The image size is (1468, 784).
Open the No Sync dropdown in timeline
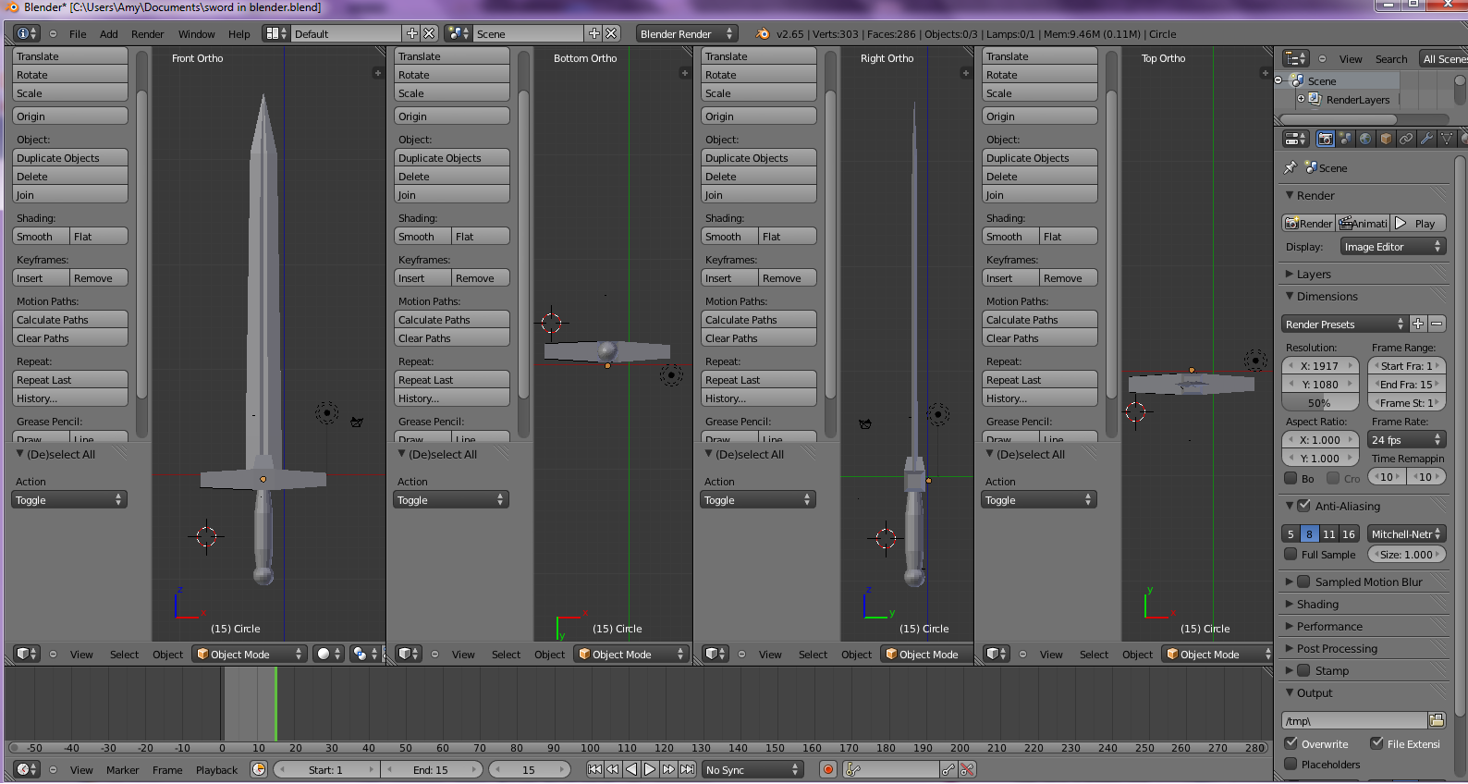coord(752,769)
